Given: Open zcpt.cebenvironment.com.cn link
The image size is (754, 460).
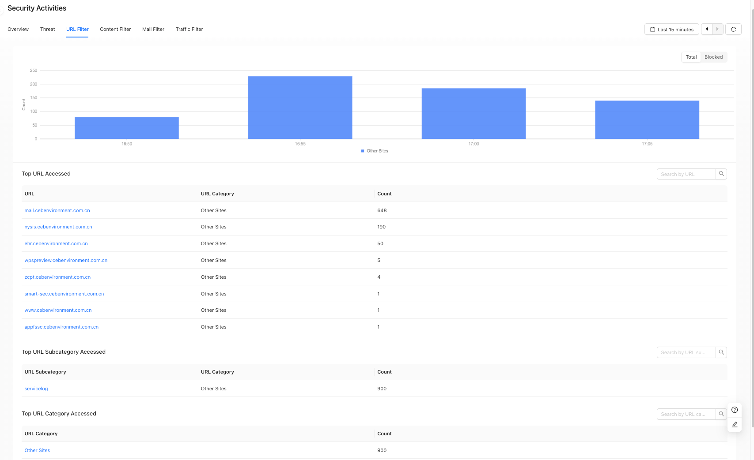Looking at the screenshot, I should 57,277.
